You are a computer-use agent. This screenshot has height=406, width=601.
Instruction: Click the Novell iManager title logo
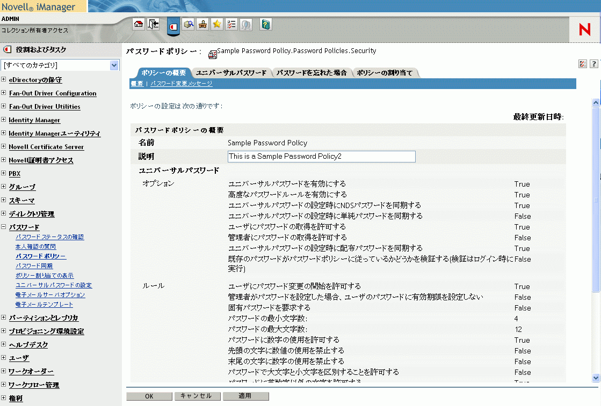(38, 6)
